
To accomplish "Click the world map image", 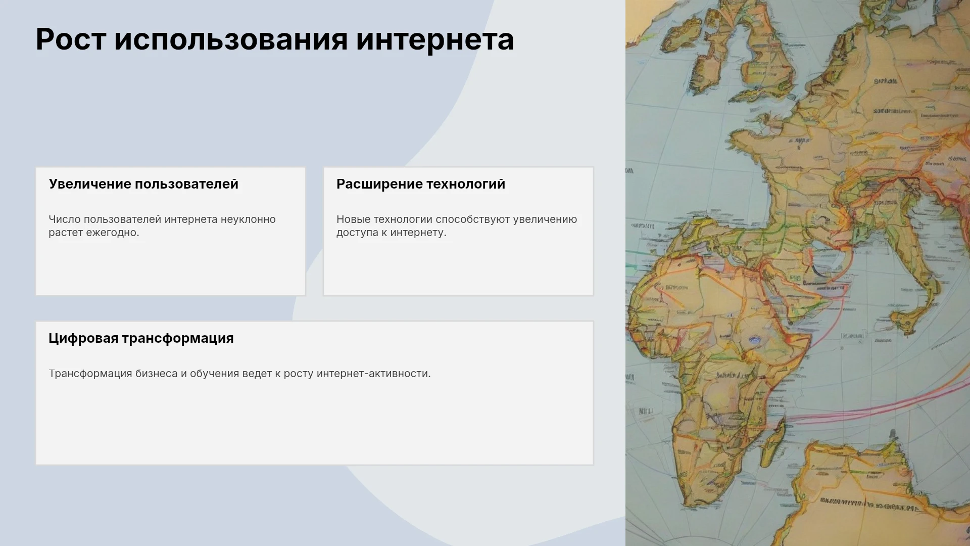I will [798, 273].
